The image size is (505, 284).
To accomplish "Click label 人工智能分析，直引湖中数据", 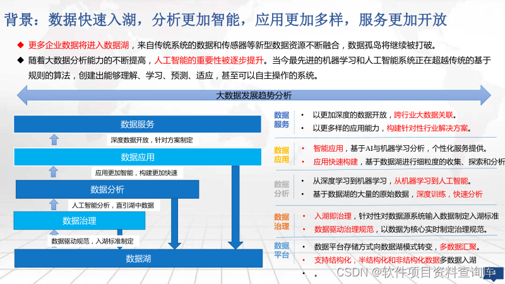I will [113, 206].
